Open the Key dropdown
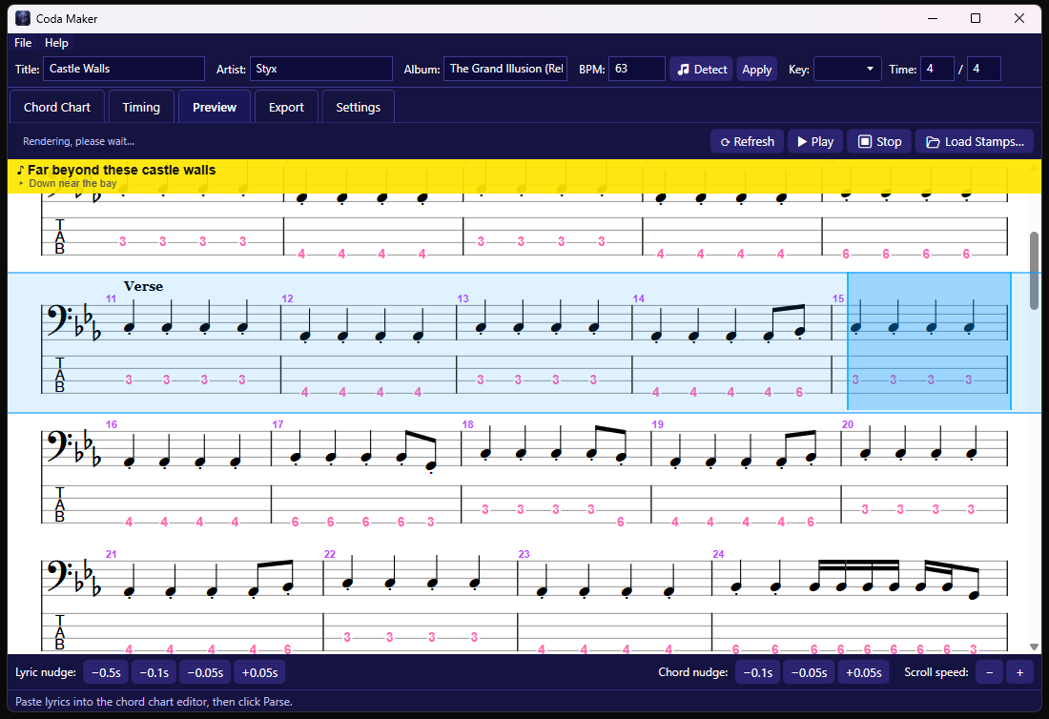This screenshot has height=719, width=1049. click(x=847, y=69)
